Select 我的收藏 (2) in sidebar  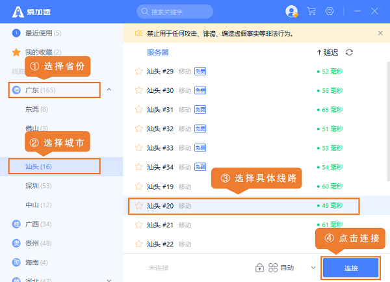(x=43, y=52)
